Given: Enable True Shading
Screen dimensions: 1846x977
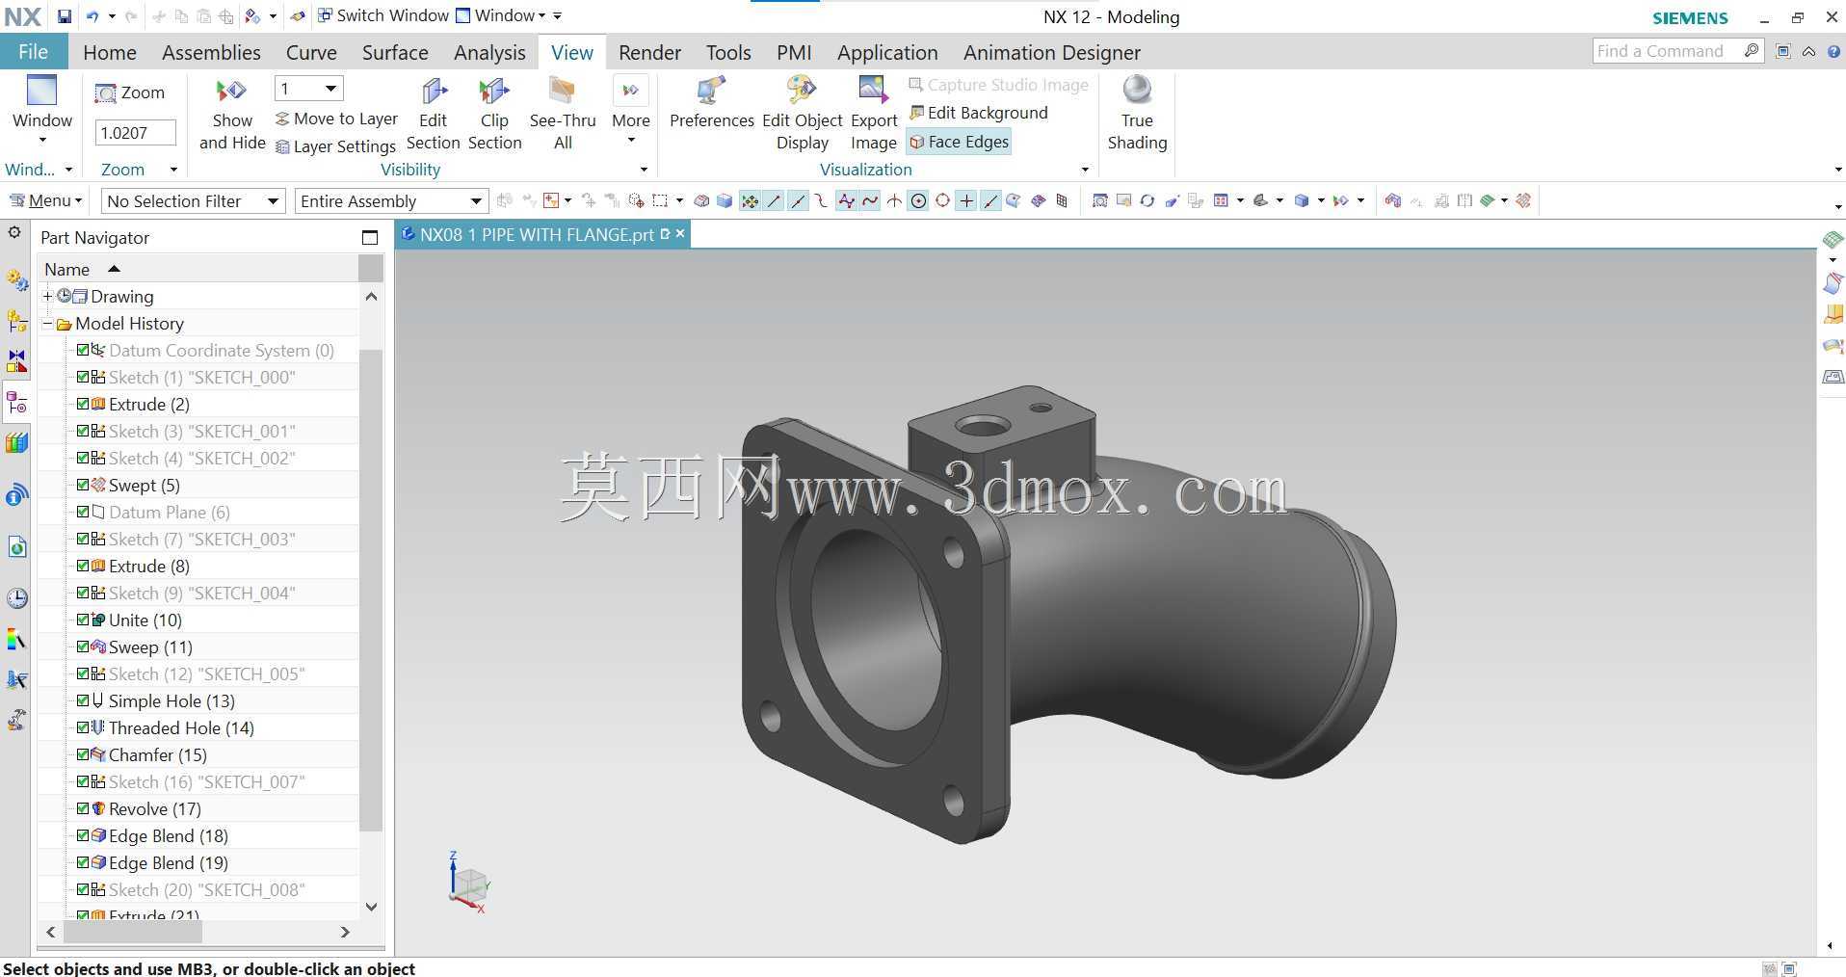Looking at the screenshot, I should (1137, 115).
